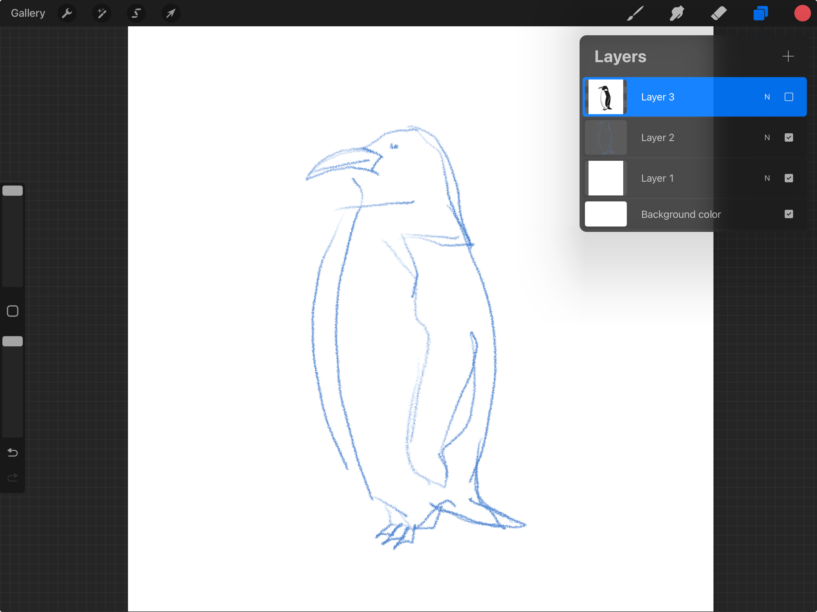Close the Layers panel via Layers icon
The width and height of the screenshot is (817, 612).
(x=760, y=14)
